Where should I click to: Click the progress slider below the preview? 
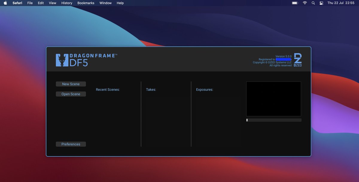pos(274,120)
